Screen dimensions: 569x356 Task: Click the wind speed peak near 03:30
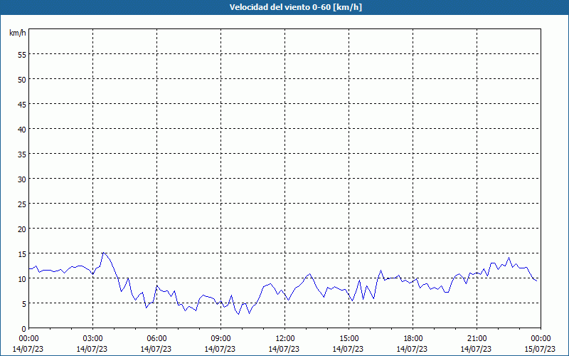coord(103,253)
